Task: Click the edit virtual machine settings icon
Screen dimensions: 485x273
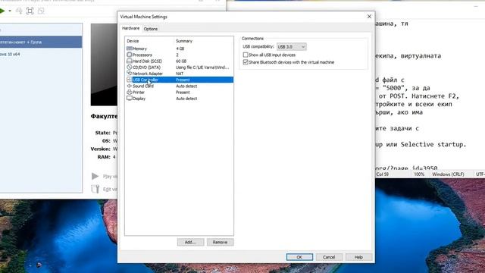Action: pos(95,189)
